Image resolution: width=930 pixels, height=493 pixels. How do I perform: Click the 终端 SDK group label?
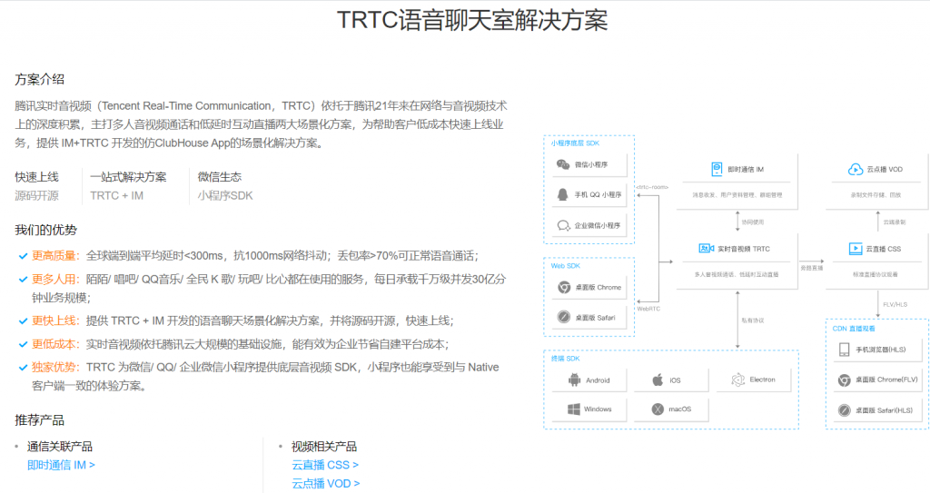coord(565,359)
